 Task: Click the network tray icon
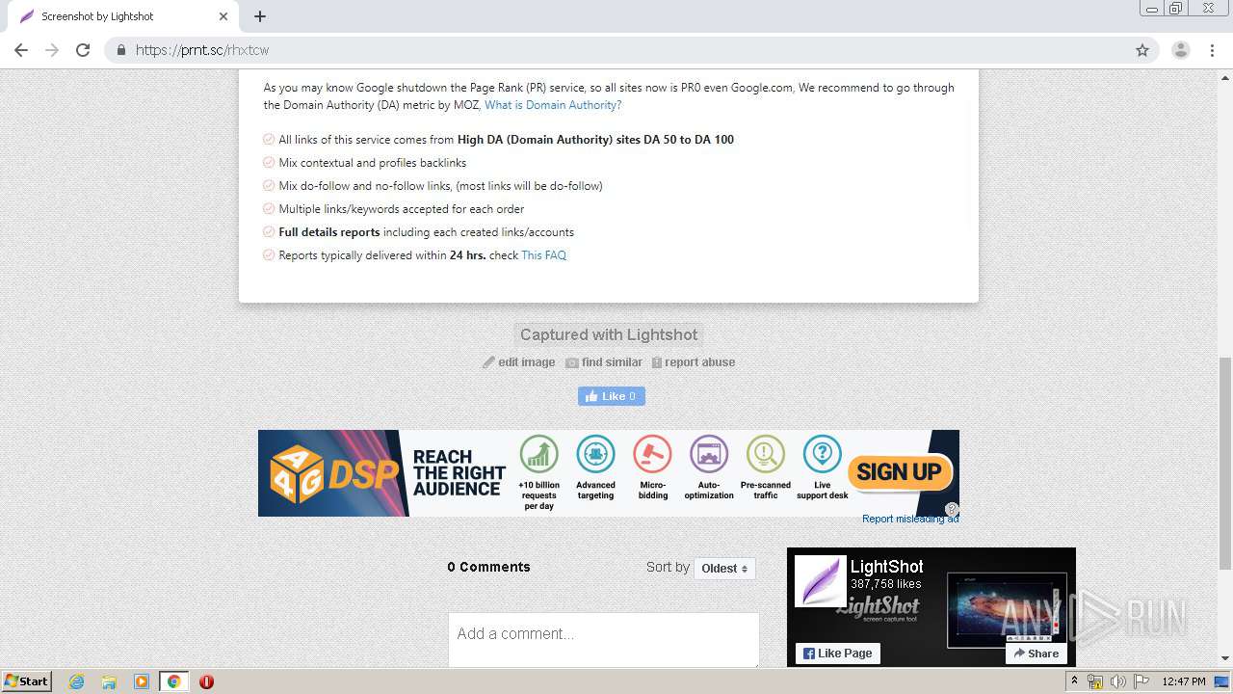click(1095, 681)
